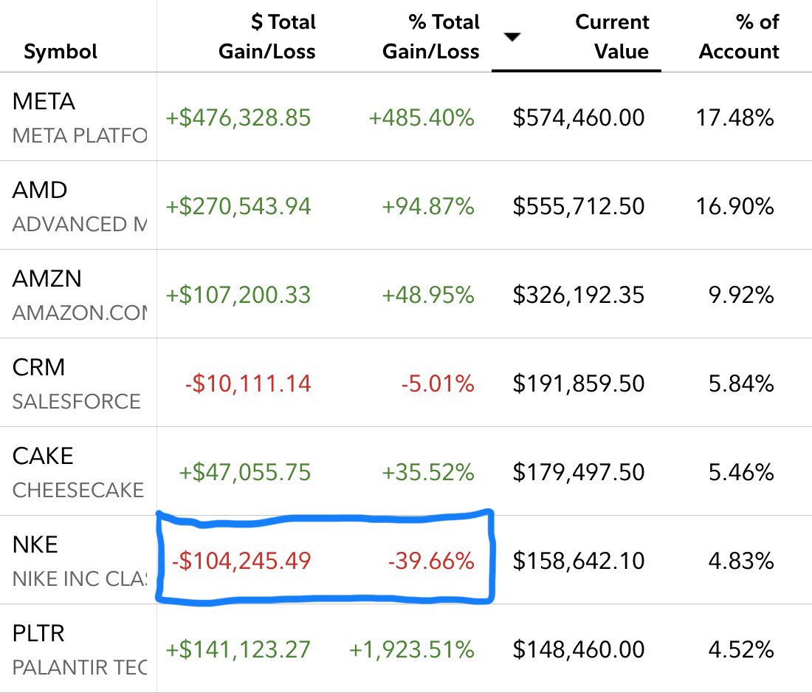Sort by the Symbol column header
Image resolution: width=812 pixels, height=693 pixels.
(x=61, y=51)
